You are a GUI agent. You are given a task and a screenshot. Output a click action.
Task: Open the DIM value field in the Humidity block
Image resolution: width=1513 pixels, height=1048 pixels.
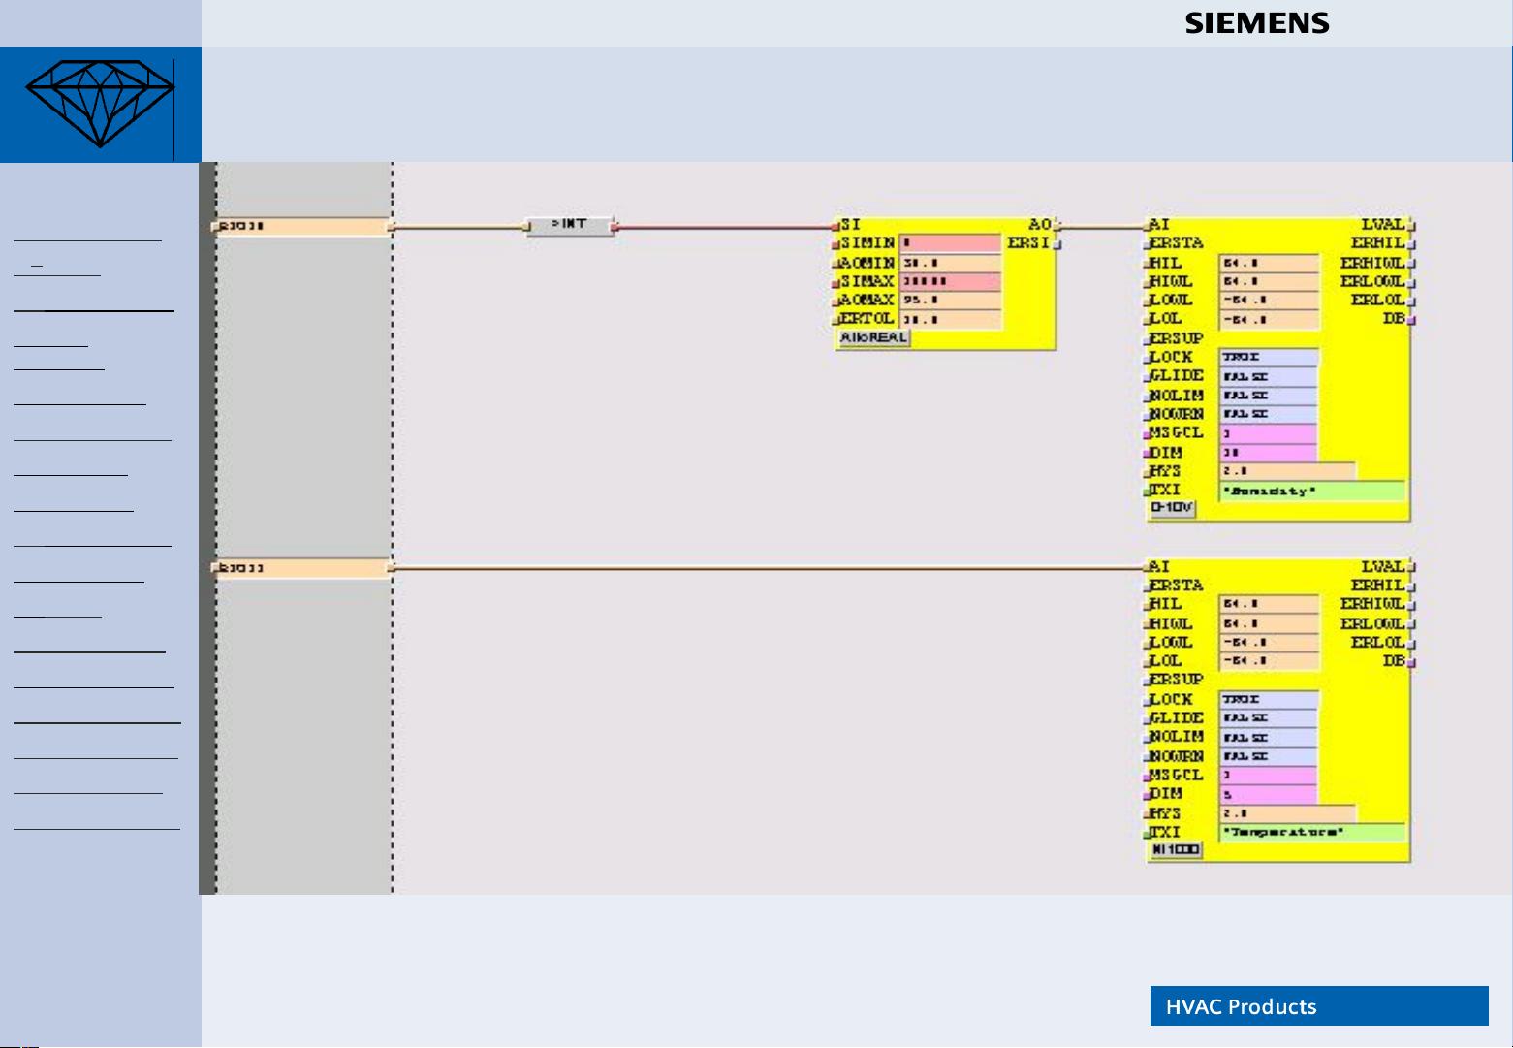tap(1268, 453)
